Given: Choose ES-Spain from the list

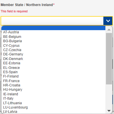Looking at the screenshot, I should (53, 72).
